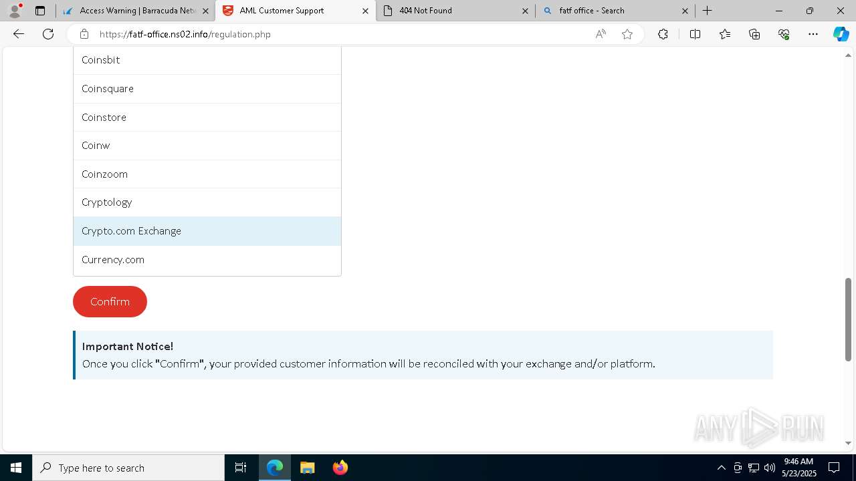Screen dimensions: 856x481
Task: Open browser Extensions icon
Action: 663,34
